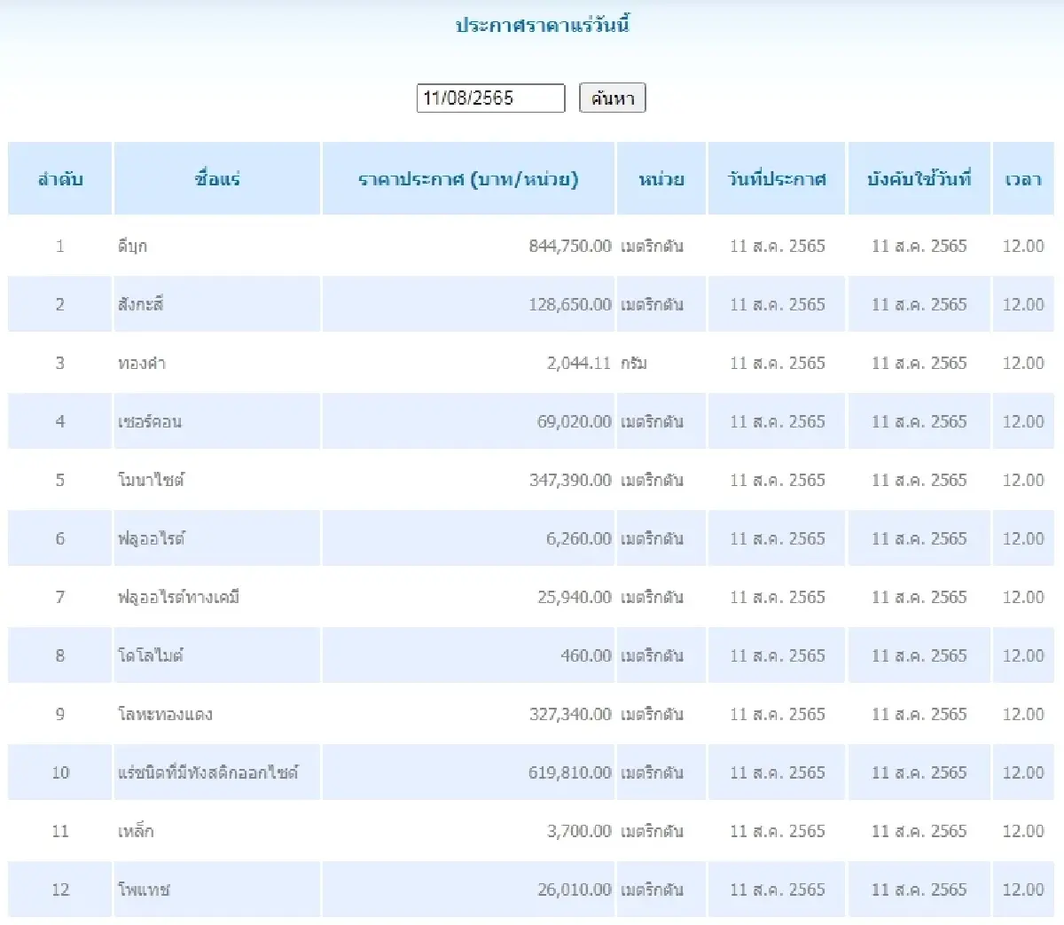
Task: Click the announcement date in the สังกะสี row
Action: [x=778, y=304]
